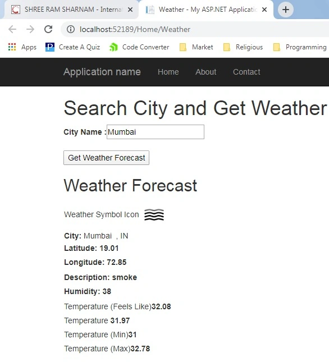329x362 pixels.
Task: Click the Search City and Get Weather heading
Action: [x=195, y=108]
